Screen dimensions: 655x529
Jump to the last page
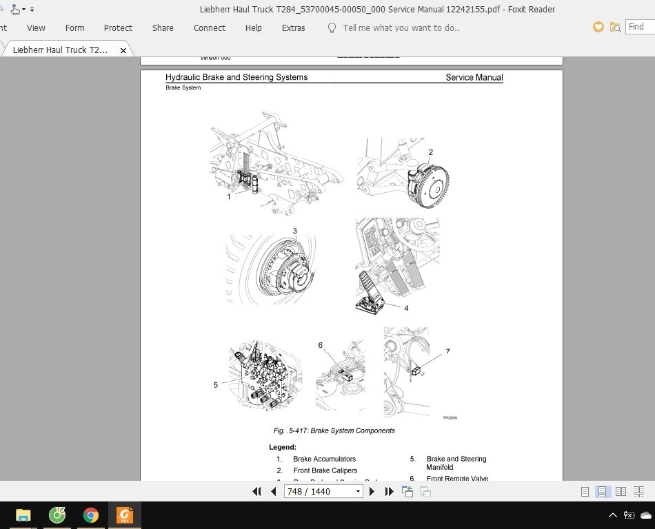[x=389, y=491]
